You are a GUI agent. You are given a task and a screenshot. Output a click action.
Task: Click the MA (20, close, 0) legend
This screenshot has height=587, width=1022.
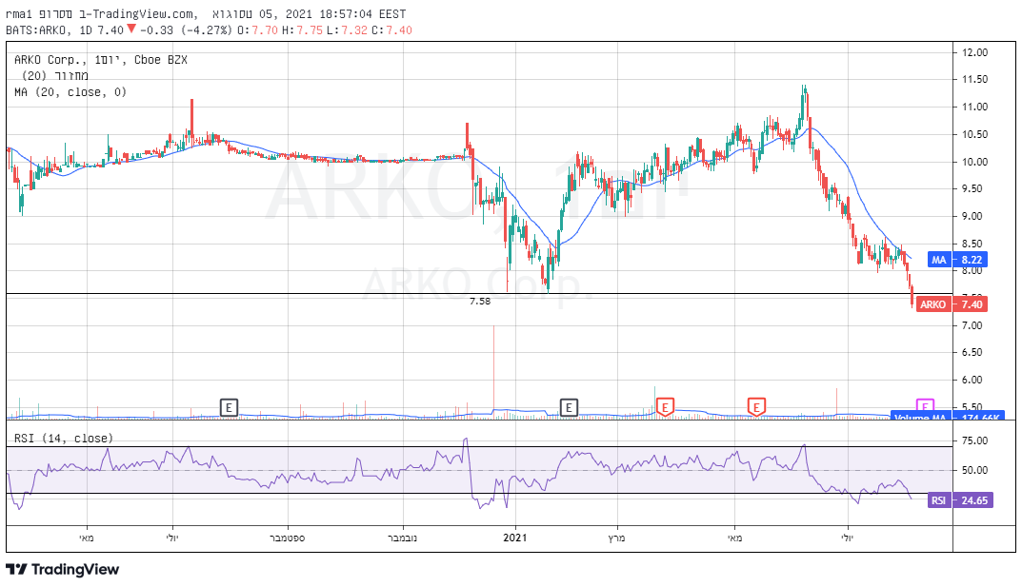(x=70, y=92)
